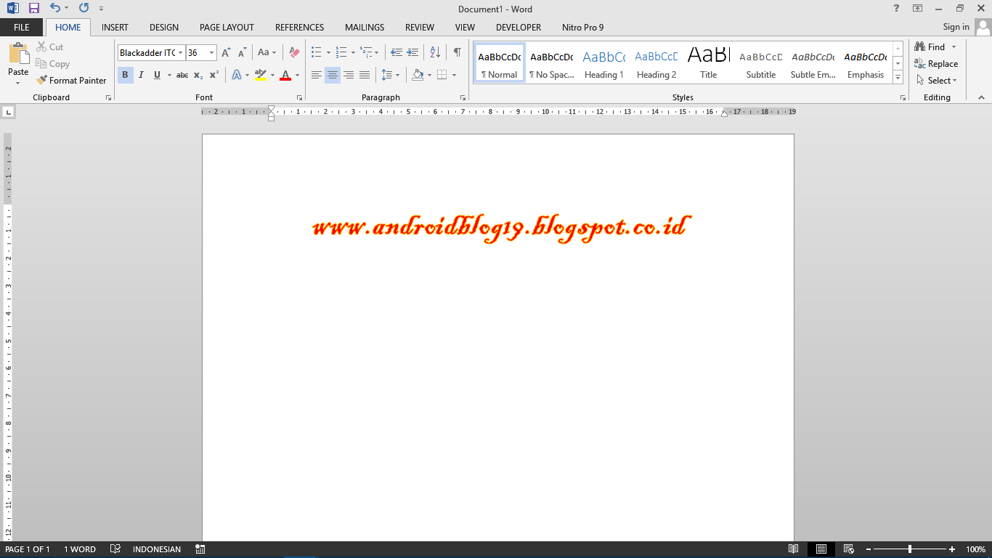Screen dimensions: 992x558
Task: Open the bullets list icon
Action: [315, 52]
